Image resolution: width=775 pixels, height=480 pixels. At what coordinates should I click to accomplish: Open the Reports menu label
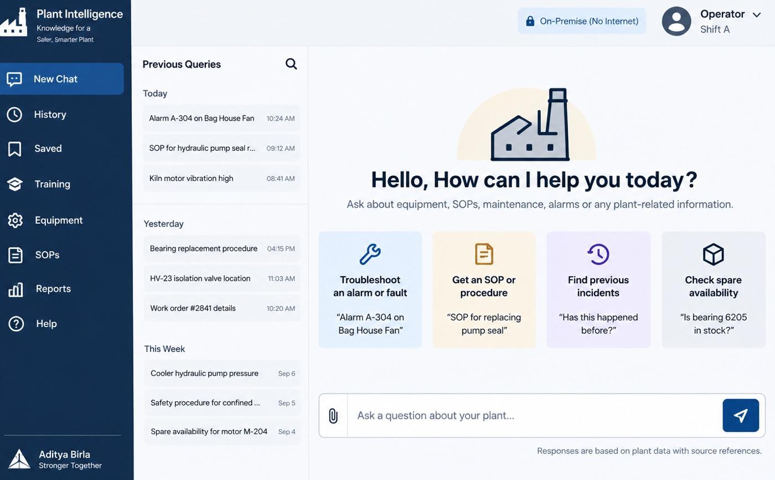53,289
